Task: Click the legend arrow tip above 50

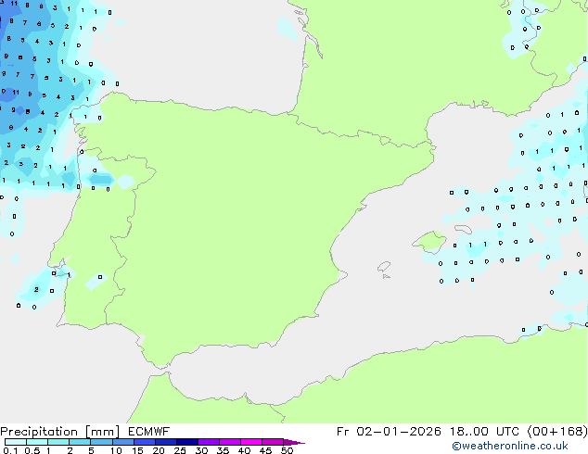Action: (x=294, y=442)
